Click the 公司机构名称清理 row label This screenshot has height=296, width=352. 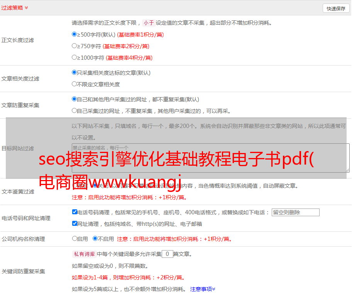pyautogui.click(x=23, y=239)
